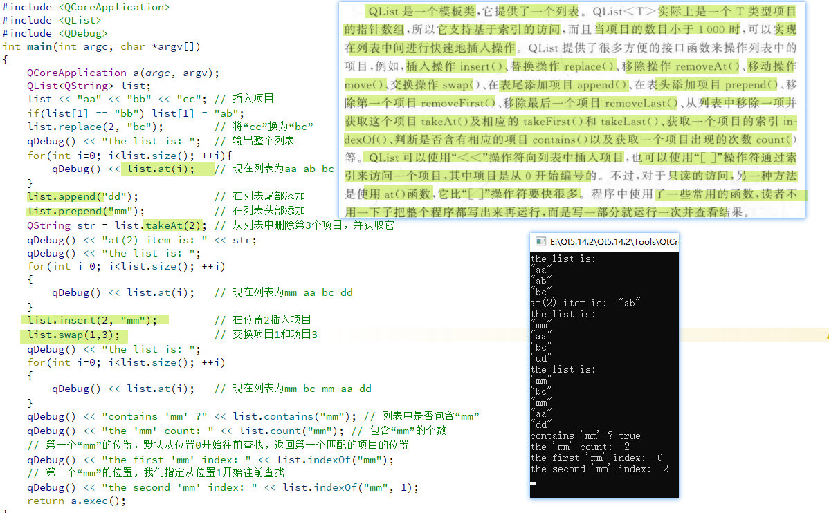Click the return a.exec(); line
Screen dimensions: 829x513
tap(77, 501)
